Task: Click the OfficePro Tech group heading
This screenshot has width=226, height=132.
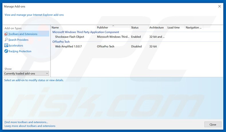Action: pyautogui.click(x=61, y=42)
